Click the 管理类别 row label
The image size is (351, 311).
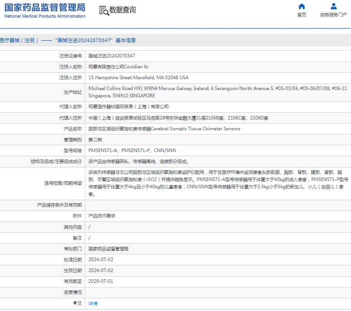[x=73, y=140]
